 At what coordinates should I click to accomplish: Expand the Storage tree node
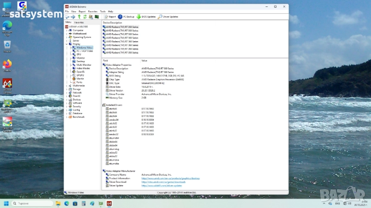tap(66, 89)
